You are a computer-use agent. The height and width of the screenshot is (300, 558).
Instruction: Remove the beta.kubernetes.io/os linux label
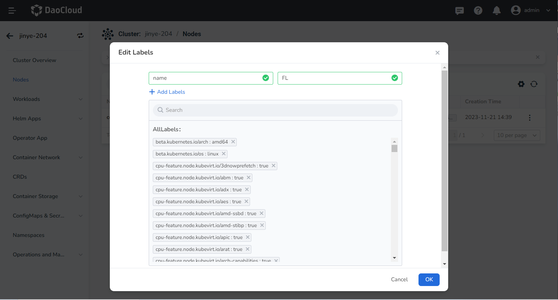pos(224,154)
